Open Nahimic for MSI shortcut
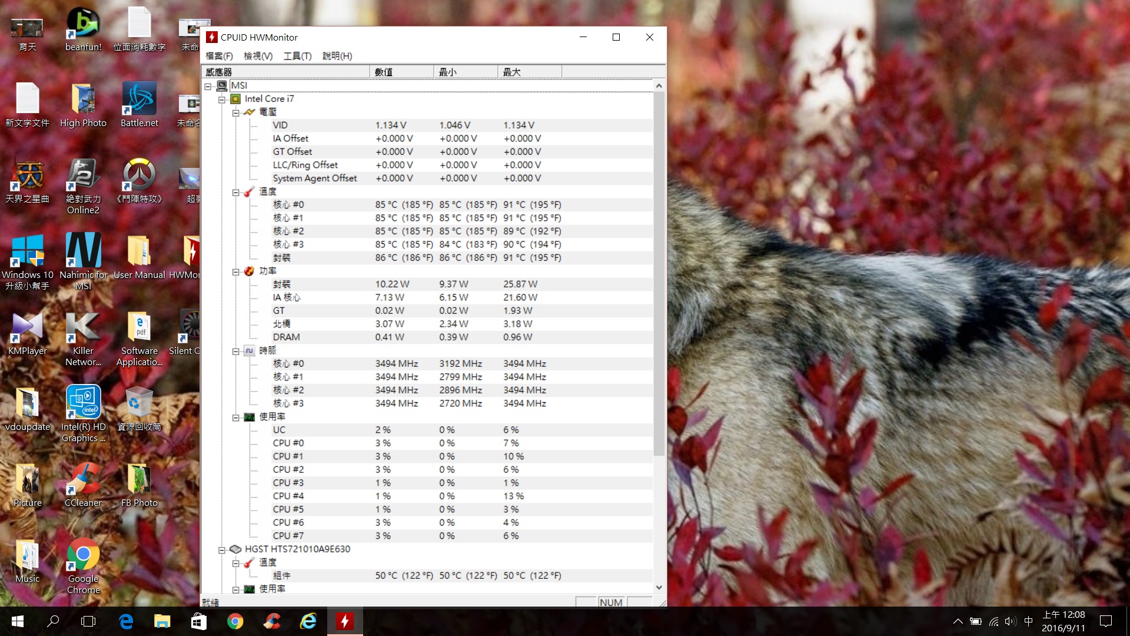This screenshot has width=1130, height=636. (83, 261)
